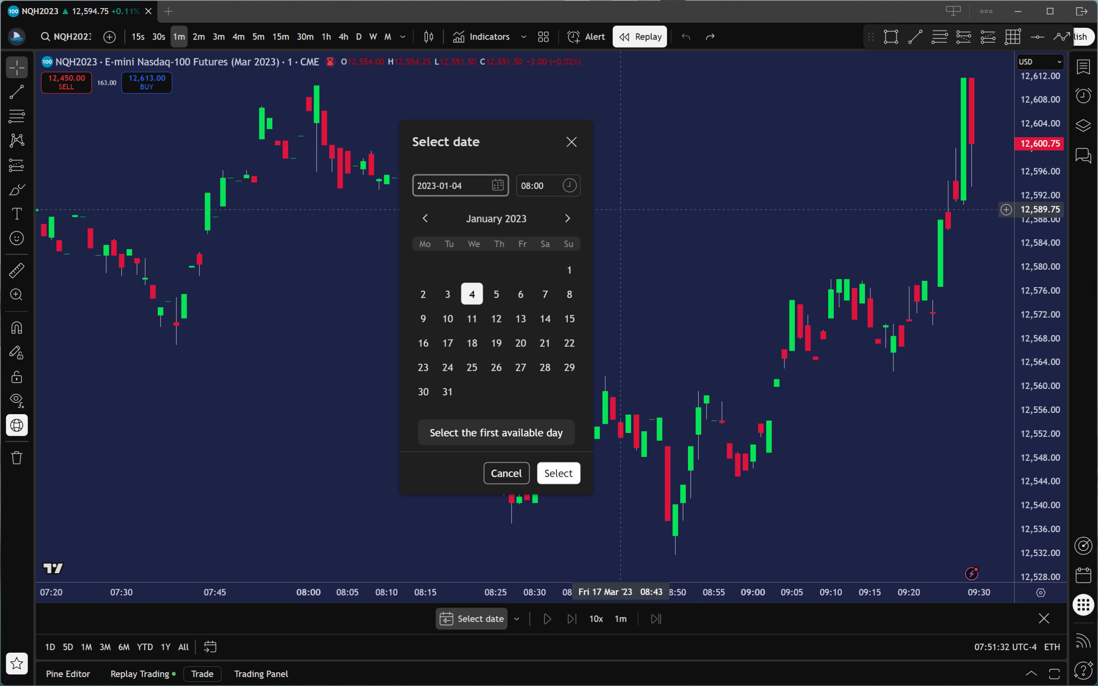Click the Zoom In tool
Viewport: 1098px width, 686px height.
17,295
